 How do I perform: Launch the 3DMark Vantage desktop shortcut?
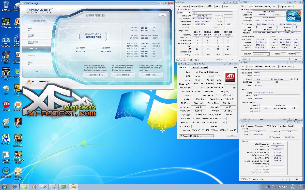click(x=18, y=174)
